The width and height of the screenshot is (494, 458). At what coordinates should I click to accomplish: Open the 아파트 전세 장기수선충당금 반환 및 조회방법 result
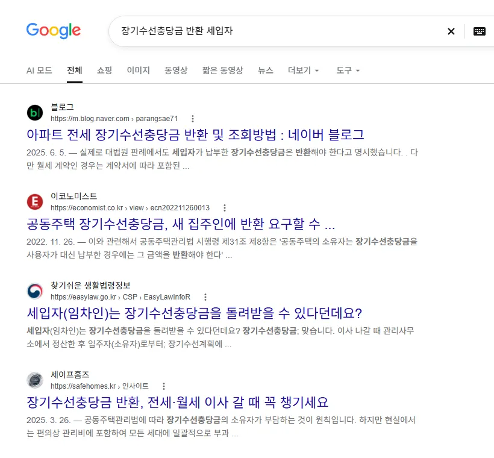point(195,135)
